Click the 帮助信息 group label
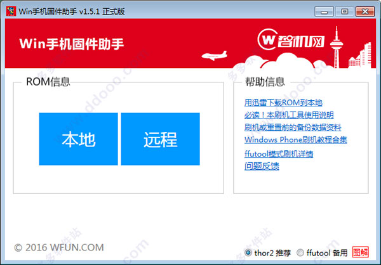The height and width of the screenshot is (265, 381). (x=265, y=82)
